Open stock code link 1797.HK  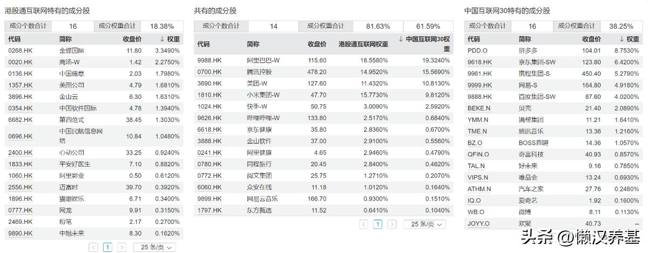[x=210, y=210]
